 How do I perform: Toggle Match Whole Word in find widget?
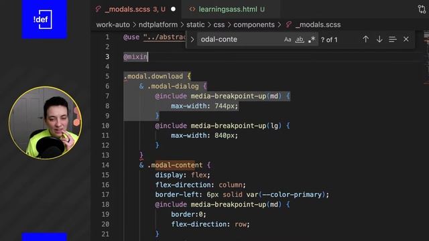click(300, 39)
